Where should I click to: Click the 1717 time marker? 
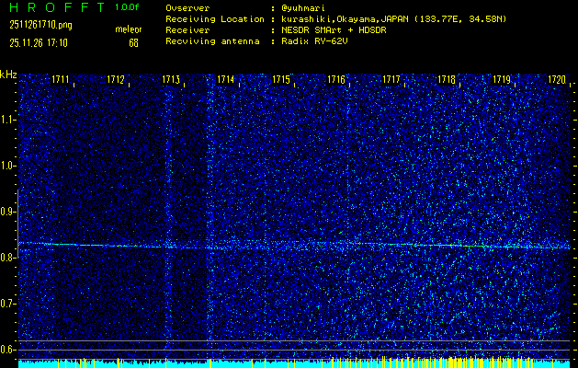391,79
